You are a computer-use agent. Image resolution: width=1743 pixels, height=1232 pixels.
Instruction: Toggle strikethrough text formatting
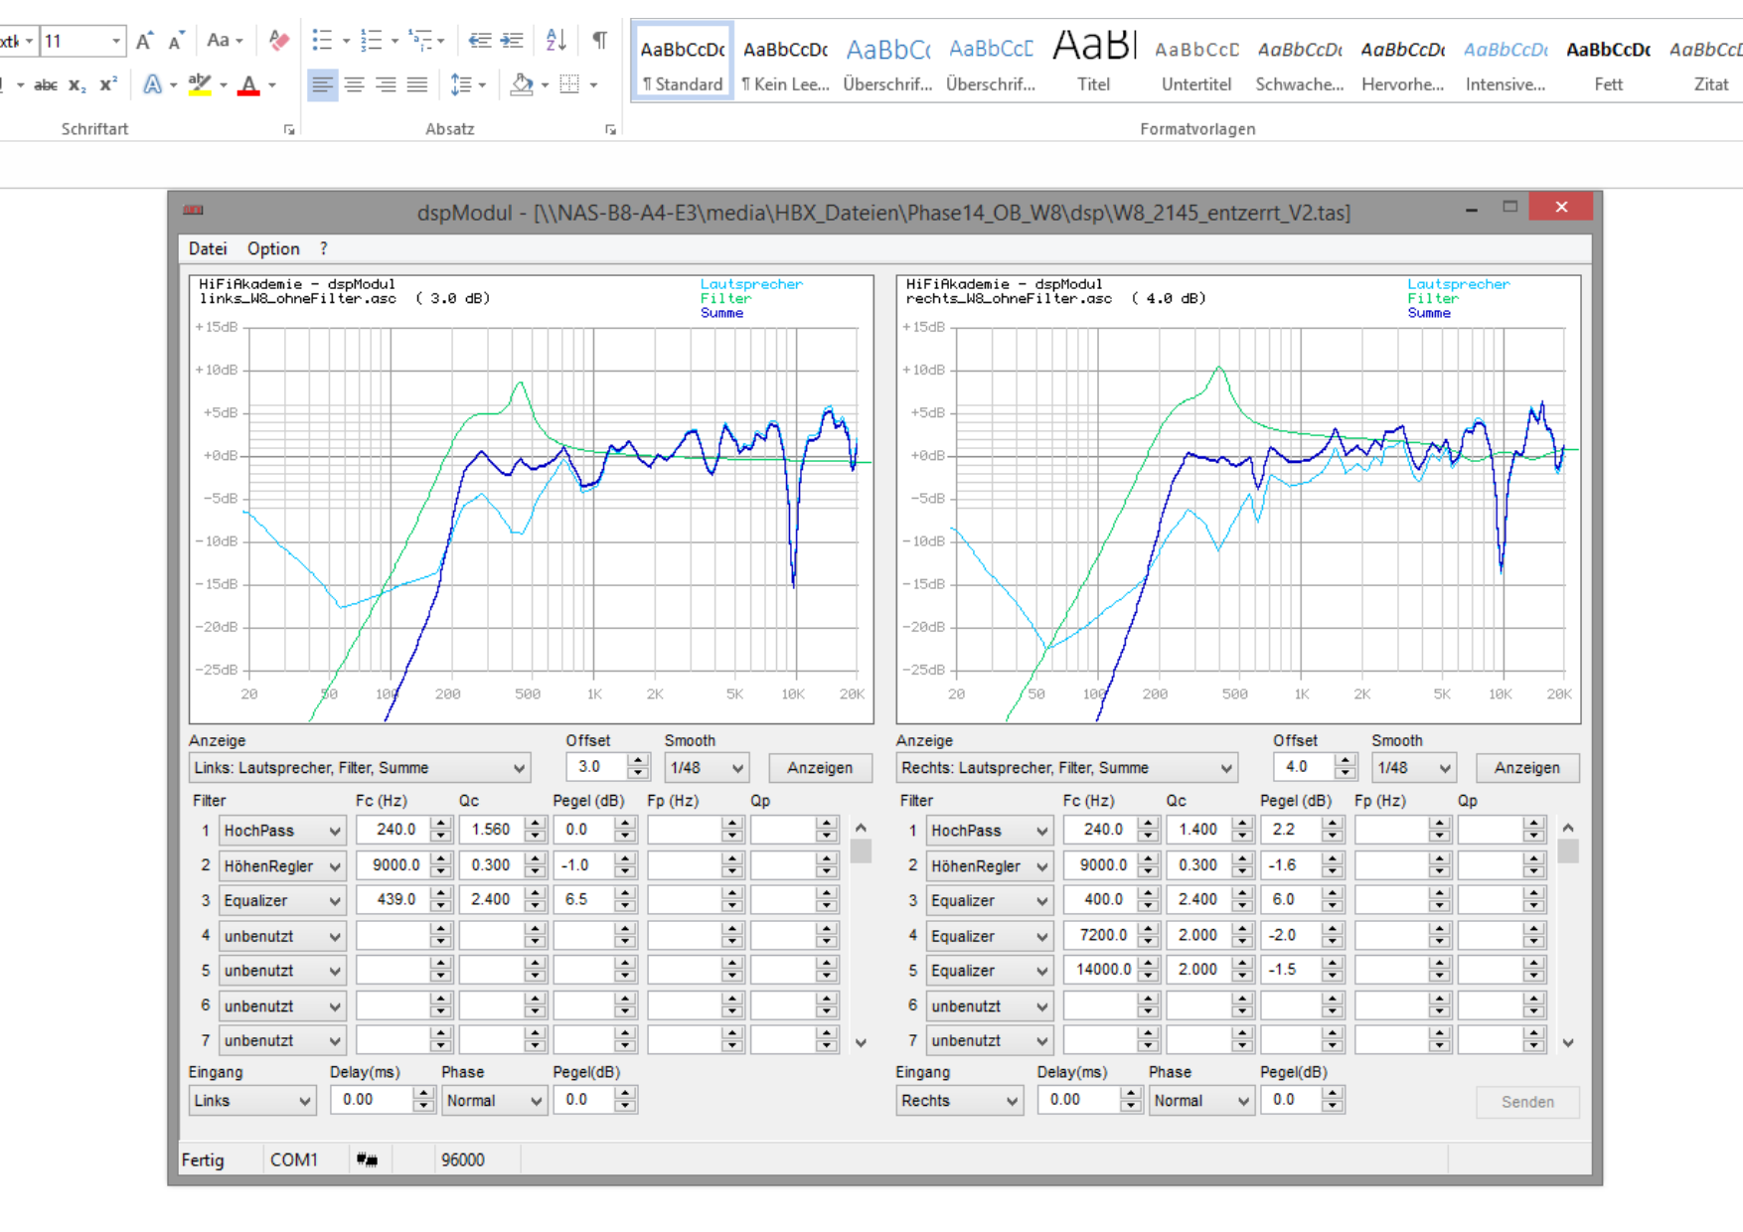click(x=45, y=85)
